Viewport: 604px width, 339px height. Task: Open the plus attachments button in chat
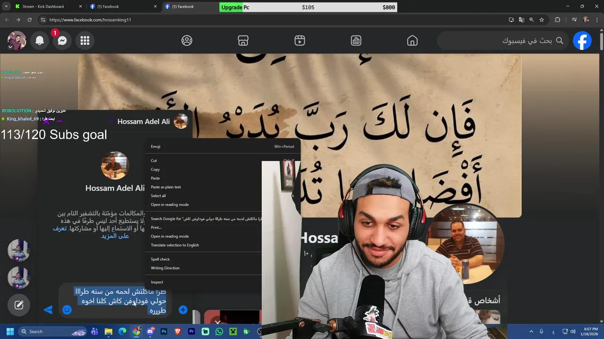[183, 310]
